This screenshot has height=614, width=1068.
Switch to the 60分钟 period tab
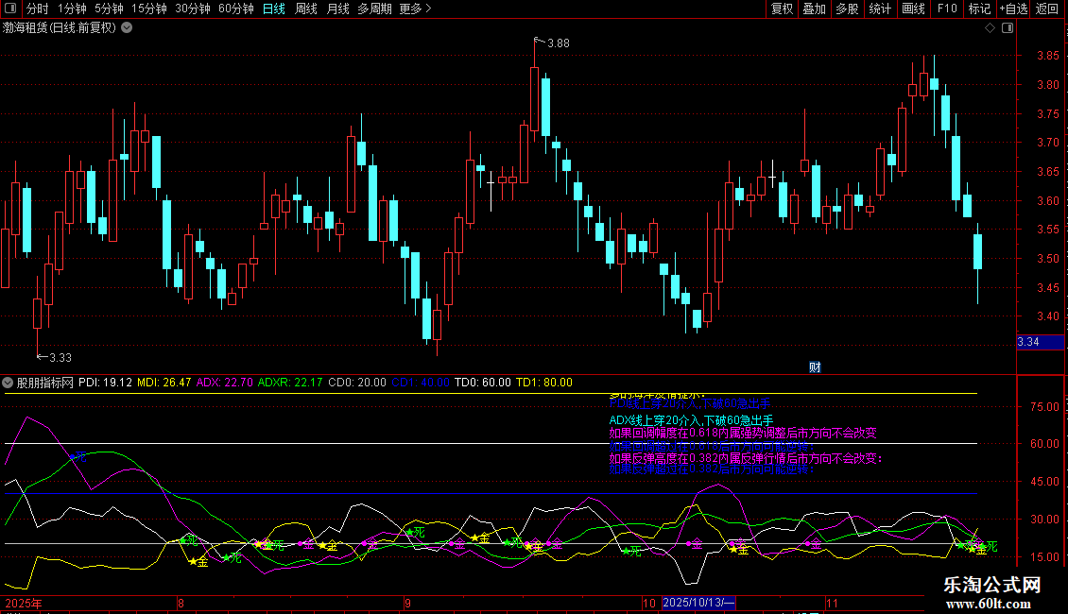click(235, 9)
